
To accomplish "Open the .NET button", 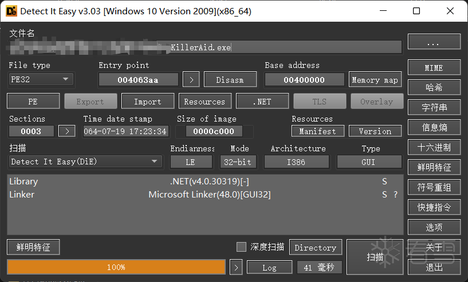I will (262, 102).
